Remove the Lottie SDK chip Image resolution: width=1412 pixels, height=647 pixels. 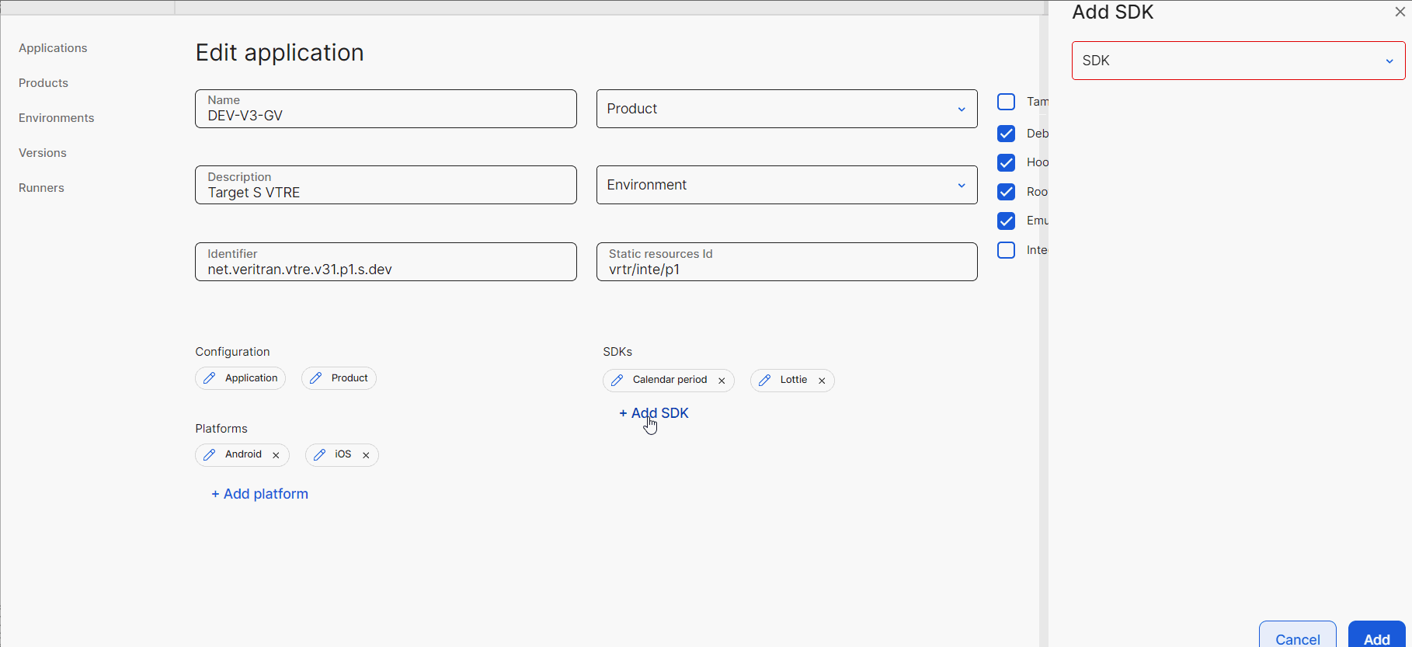(x=822, y=381)
